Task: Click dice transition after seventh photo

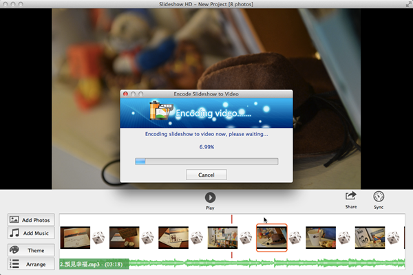Action: [x=393, y=238]
